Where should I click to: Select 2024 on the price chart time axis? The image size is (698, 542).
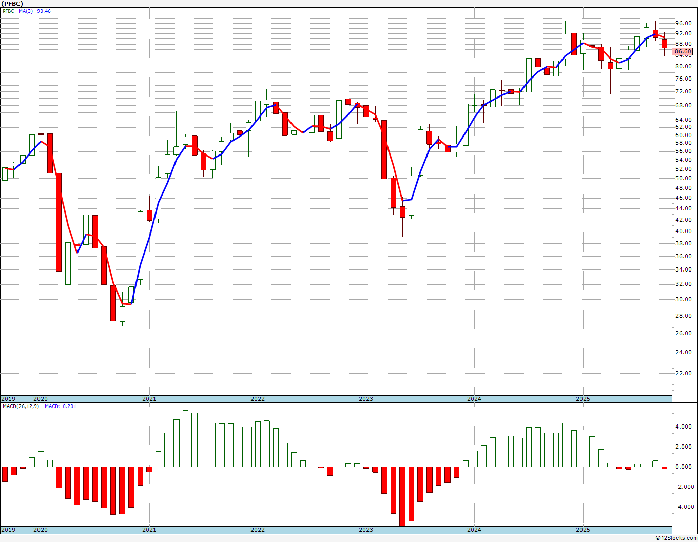474,399
